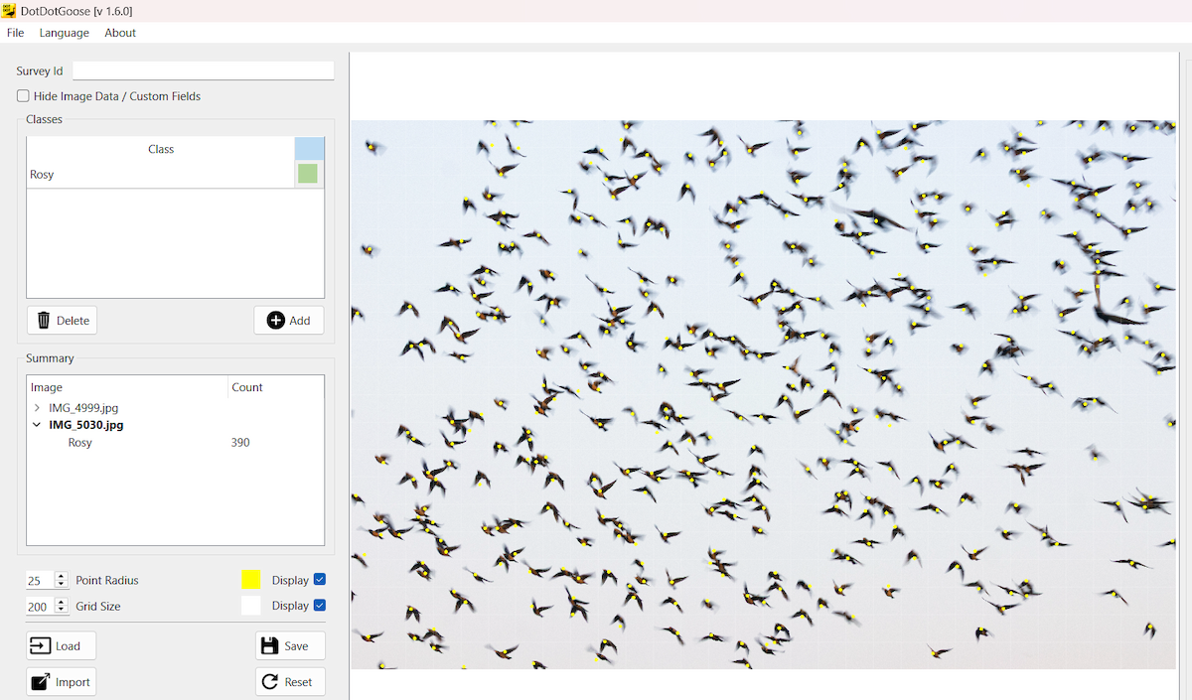Open the About menu
The height and width of the screenshot is (700, 1192).
click(x=120, y=33)
